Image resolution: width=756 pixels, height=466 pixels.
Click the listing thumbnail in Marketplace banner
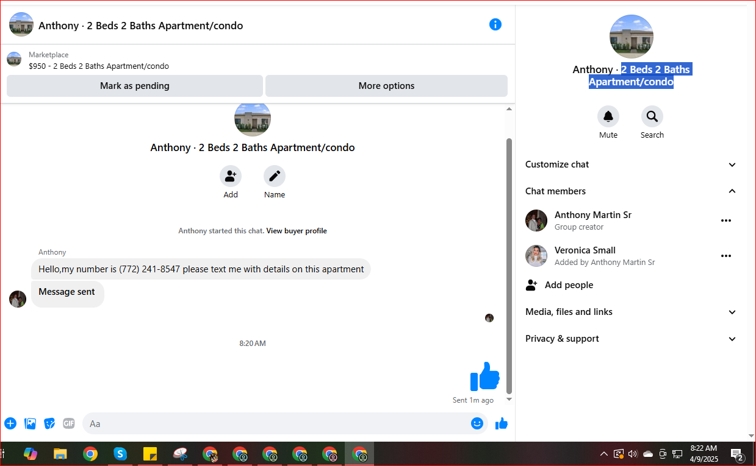click(14, 59)
